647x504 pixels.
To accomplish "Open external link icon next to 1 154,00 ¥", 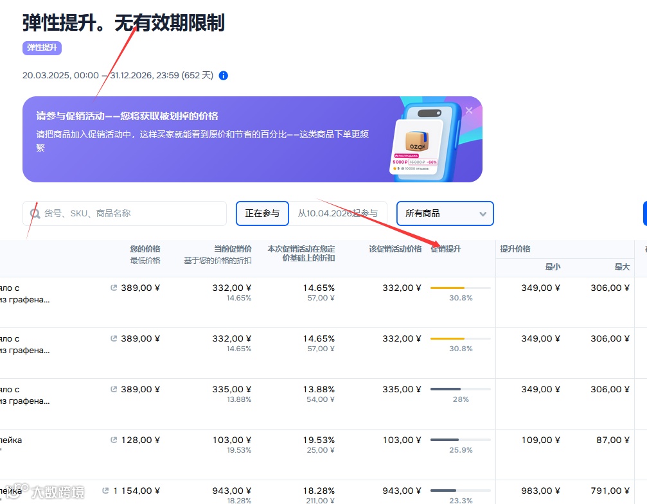I will click(105, 491).
